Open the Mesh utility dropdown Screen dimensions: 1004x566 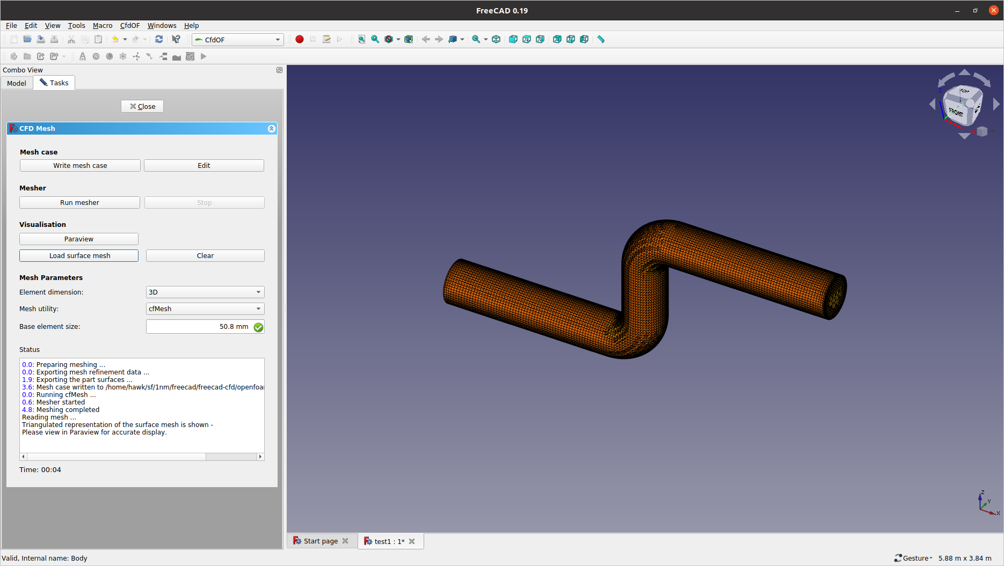click(205, 308)
